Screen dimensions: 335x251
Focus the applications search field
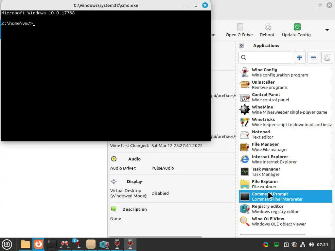[x=266, y=58]
